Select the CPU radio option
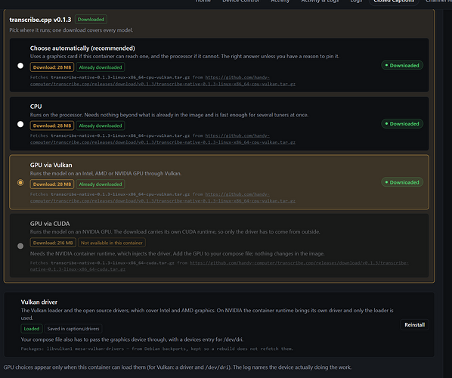 (x=20, y=124)
